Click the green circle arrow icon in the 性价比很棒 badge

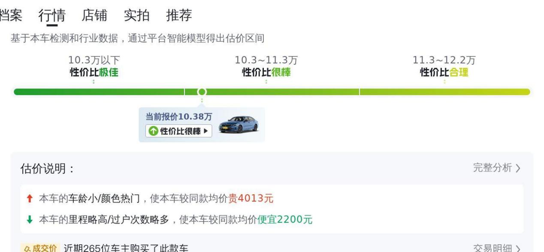153,131
